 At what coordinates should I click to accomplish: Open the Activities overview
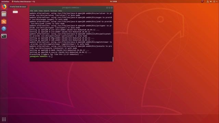5,1
